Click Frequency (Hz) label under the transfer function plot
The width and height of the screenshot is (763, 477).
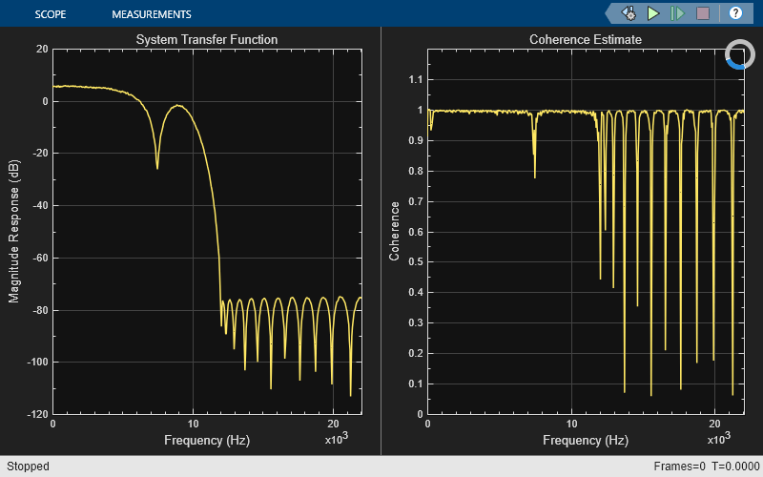pyautogui.click(x=207, y=440)
